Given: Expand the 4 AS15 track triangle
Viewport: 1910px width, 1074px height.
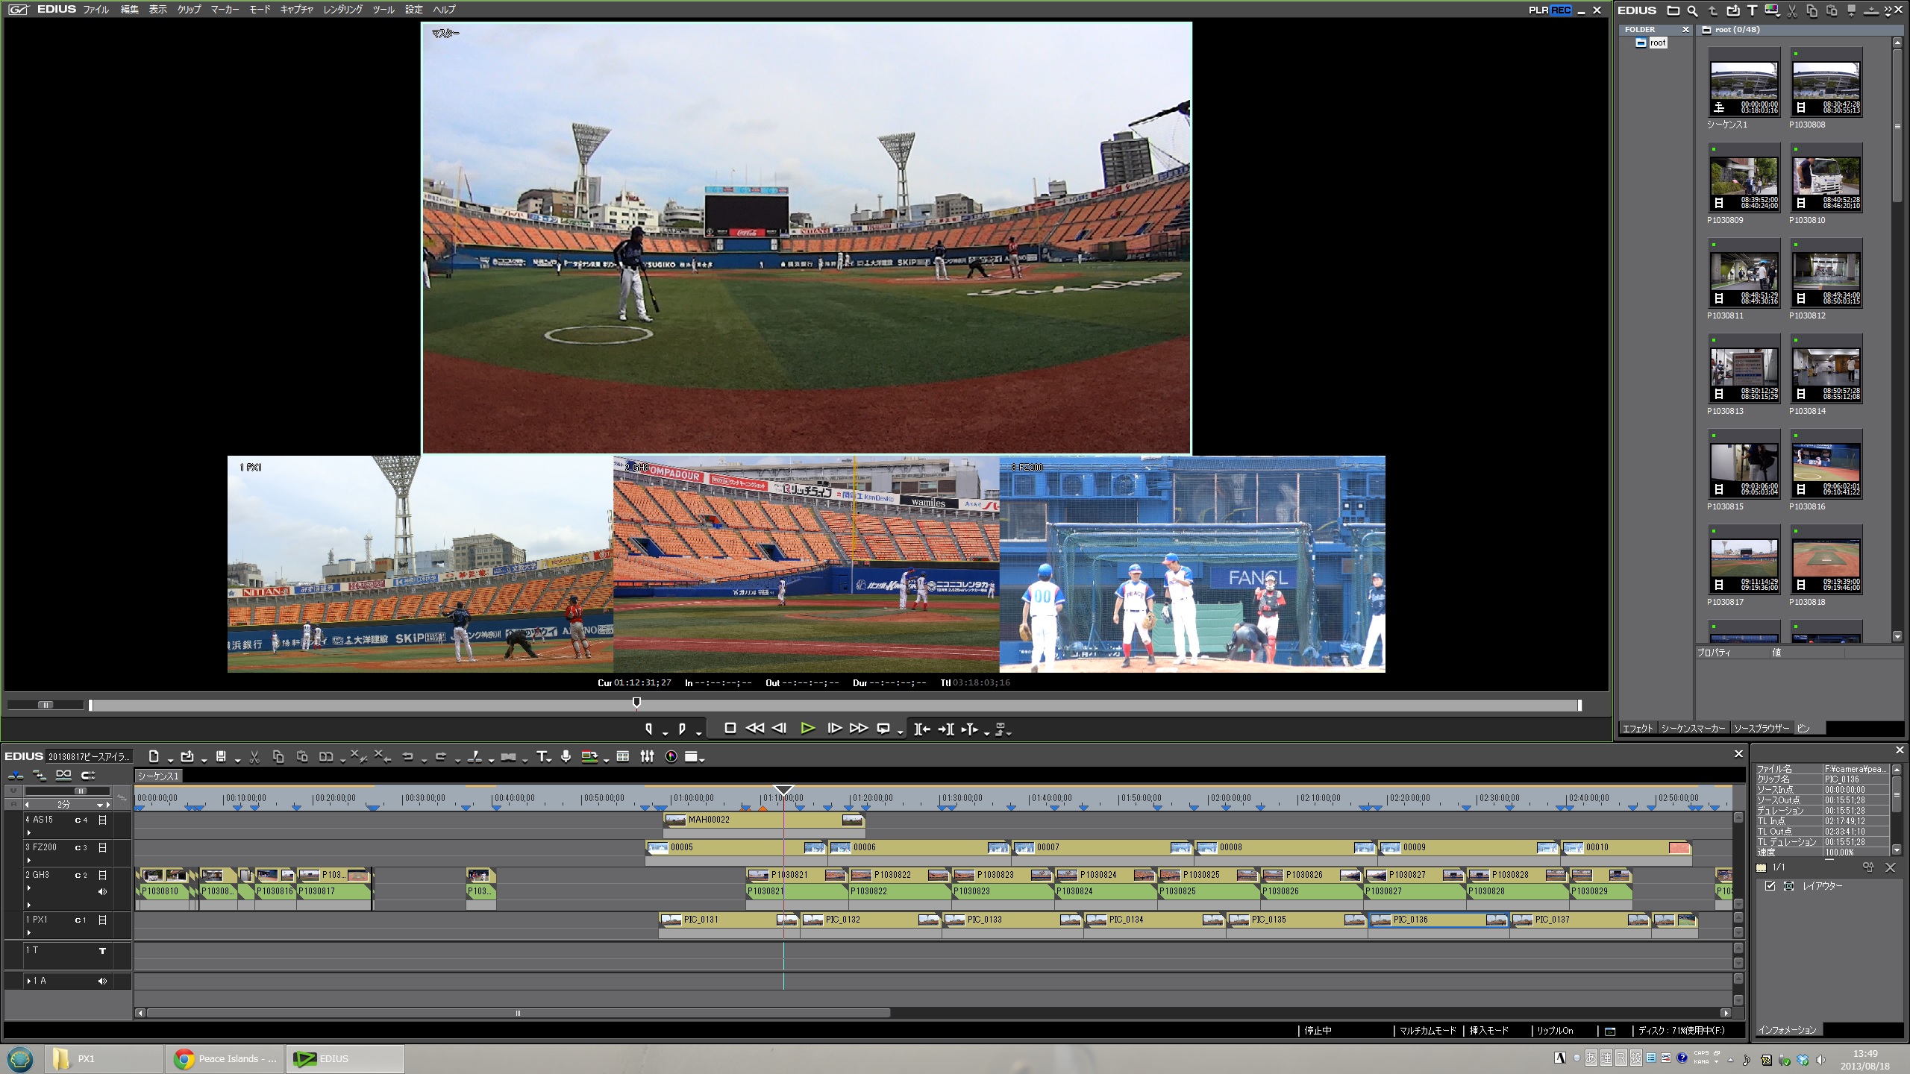Looking at the screenshot, I should (29, 832).
